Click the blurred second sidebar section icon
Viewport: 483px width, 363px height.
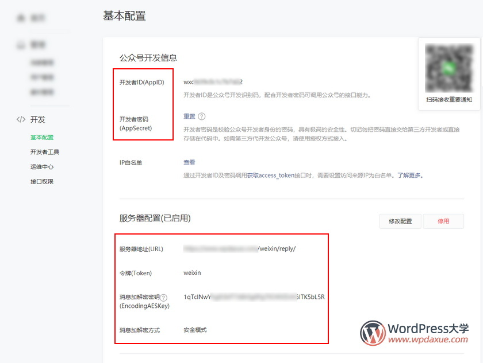point(21,45)
